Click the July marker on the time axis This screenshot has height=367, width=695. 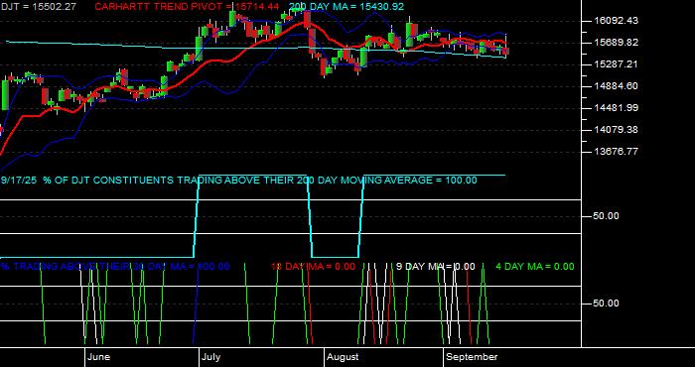(x=210, y=357)
